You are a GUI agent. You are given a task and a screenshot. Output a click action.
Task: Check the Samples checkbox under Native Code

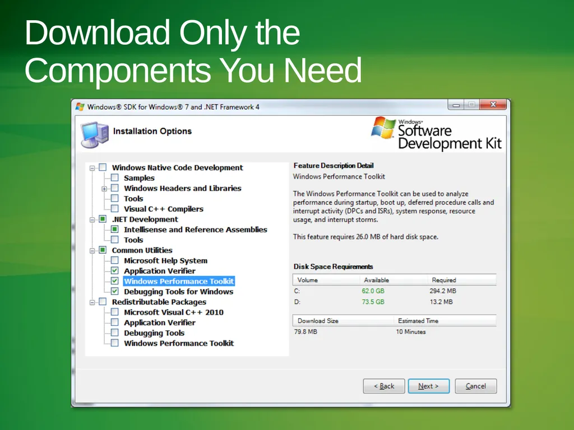coord(115,177)
